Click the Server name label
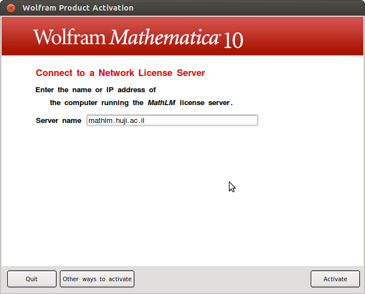 click(x=58, y=121)
